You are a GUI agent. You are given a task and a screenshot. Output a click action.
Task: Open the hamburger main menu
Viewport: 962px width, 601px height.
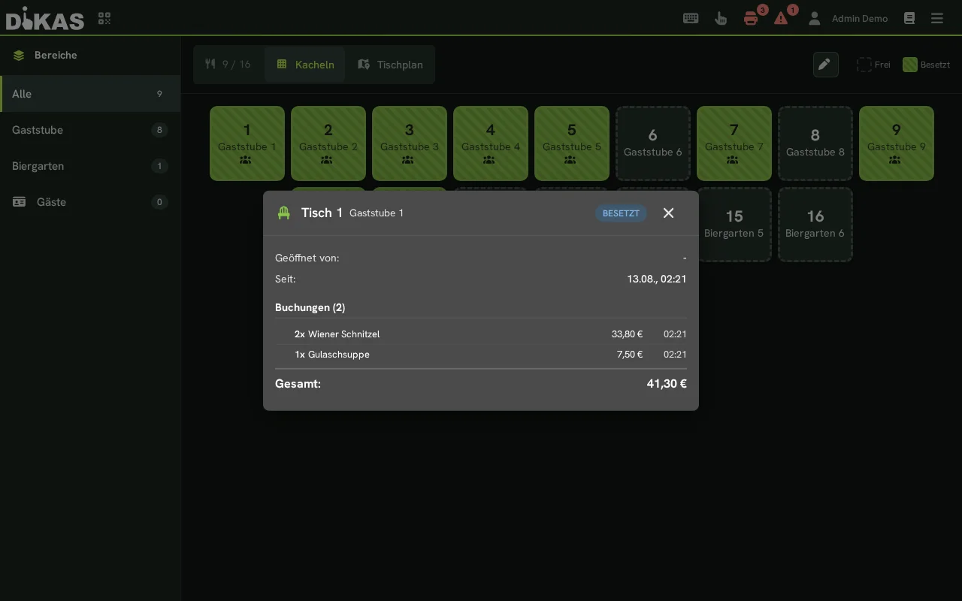[937, 18]
